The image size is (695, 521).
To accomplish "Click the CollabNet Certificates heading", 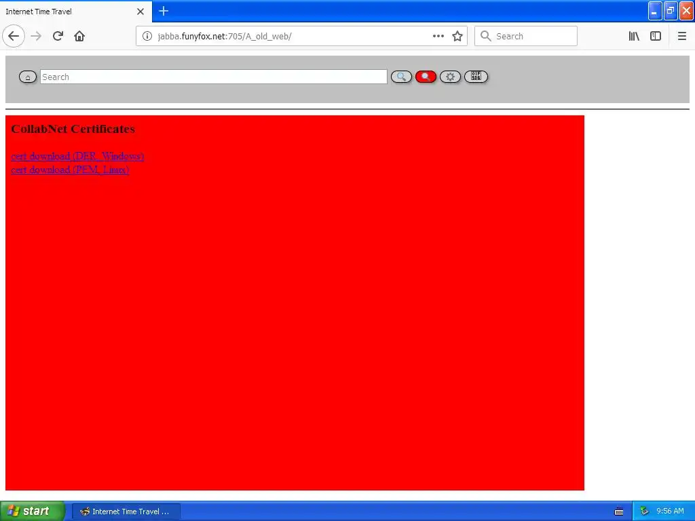I will 73,129.
